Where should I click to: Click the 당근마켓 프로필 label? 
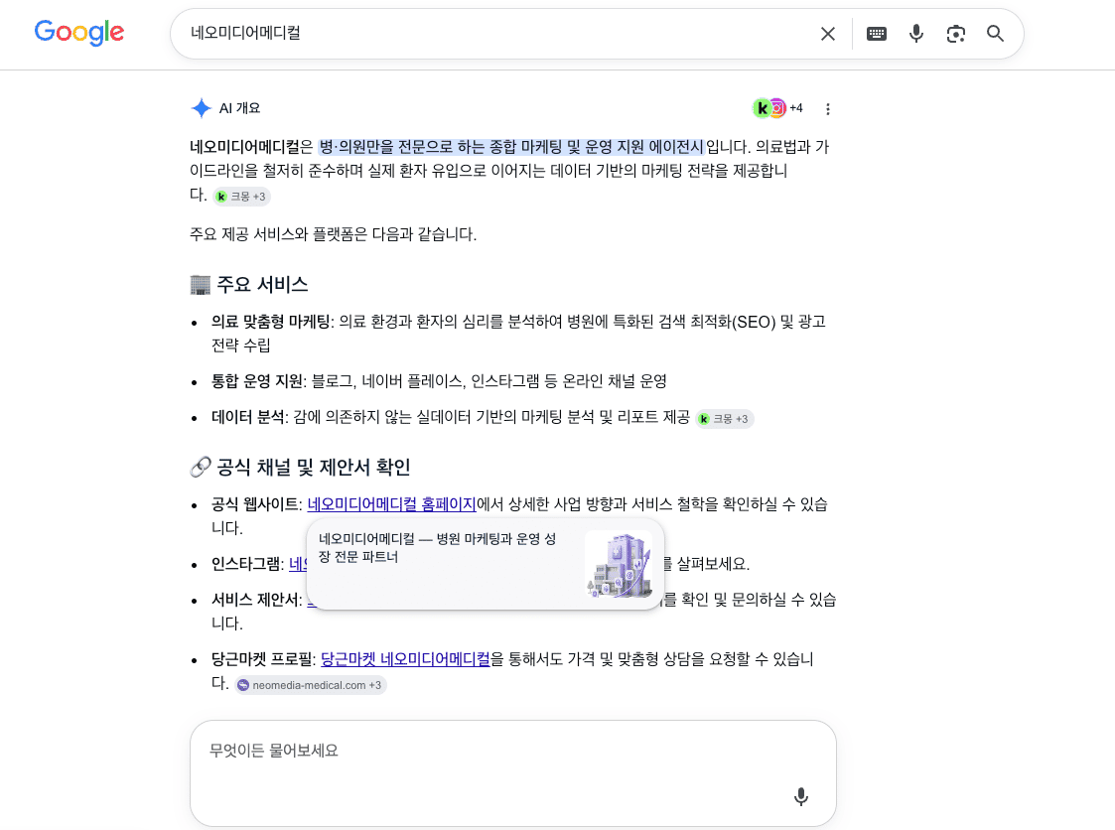click(262, 659)
